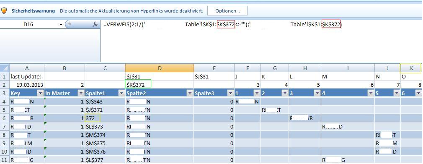This screenshot has height=164, width=423.
Task: Select cell D1 containing $J$31
Action: (160, 76)
